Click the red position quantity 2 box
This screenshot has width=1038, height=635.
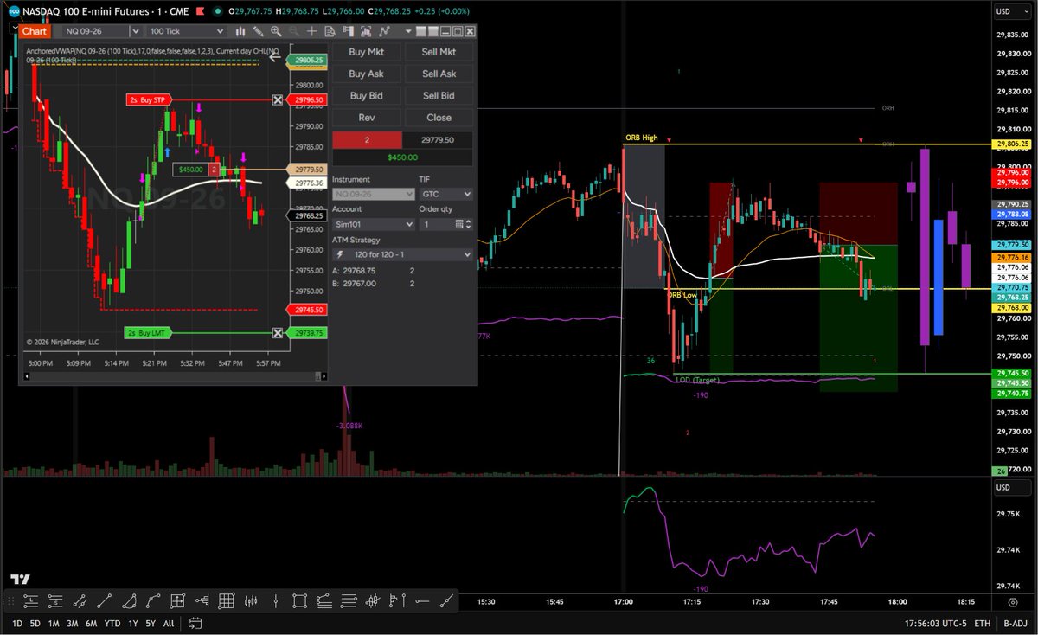[367, 140]
